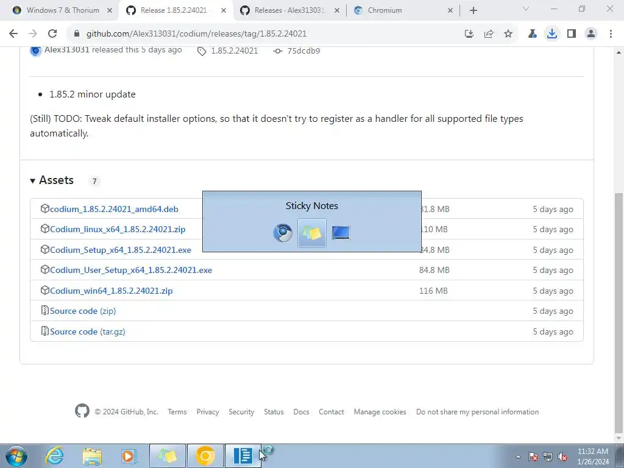Download Source code (zip)
624x468 pixels.
(x=83, y=311)
